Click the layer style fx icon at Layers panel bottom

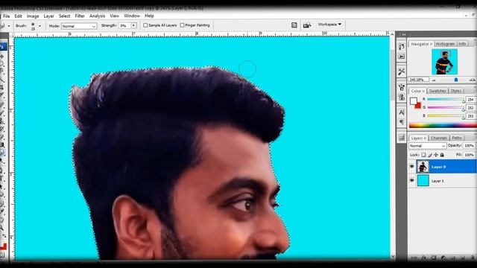pyautogui.click(x=424, y=258)
